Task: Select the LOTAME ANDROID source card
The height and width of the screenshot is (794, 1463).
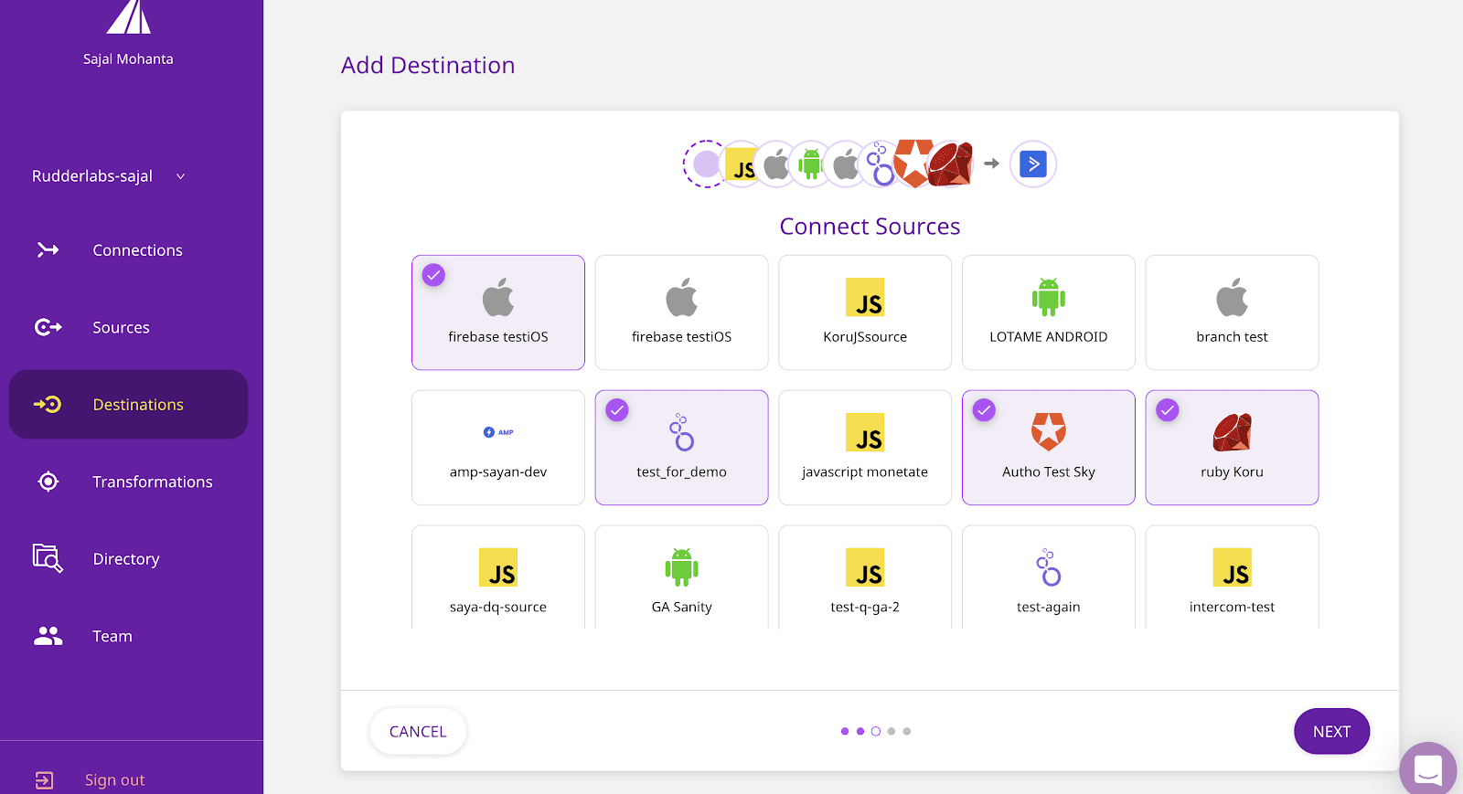Action: coord(1048,312)
